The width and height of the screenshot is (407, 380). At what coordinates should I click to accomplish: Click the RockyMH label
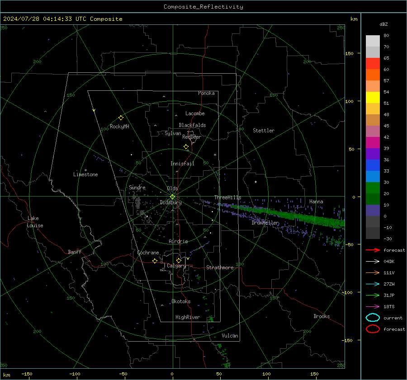point(119,127)
